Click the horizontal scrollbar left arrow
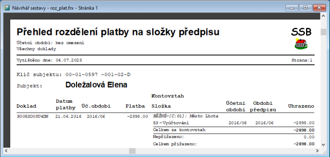Screen dimensions: 330x157 [x=7, y=150]
